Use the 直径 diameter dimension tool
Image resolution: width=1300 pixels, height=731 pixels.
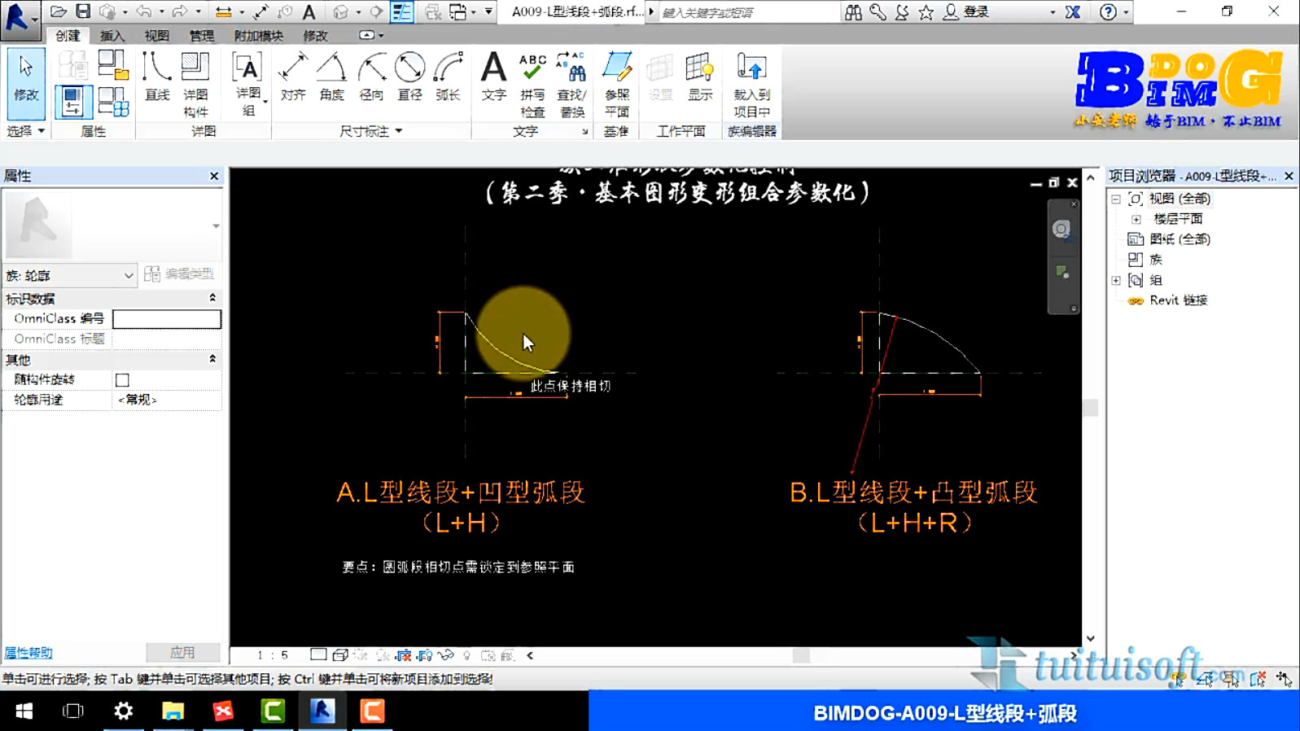409,77
